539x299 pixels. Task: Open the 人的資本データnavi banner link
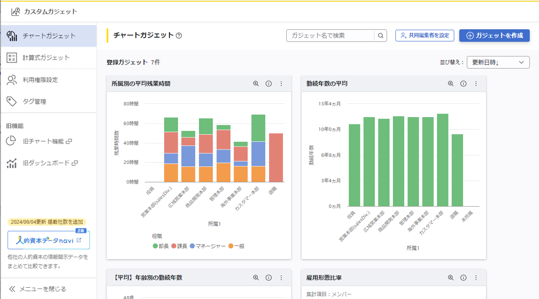pyautogui.click(x=48, y=240)
